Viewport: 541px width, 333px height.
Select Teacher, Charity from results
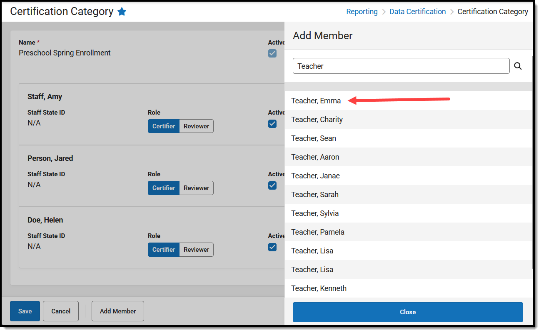pyautogui.click(x=408, y=120)
